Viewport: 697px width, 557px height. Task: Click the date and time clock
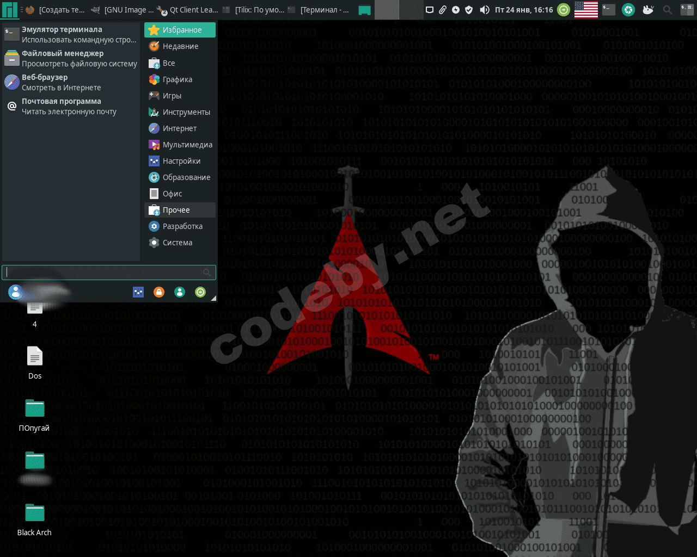523,10
